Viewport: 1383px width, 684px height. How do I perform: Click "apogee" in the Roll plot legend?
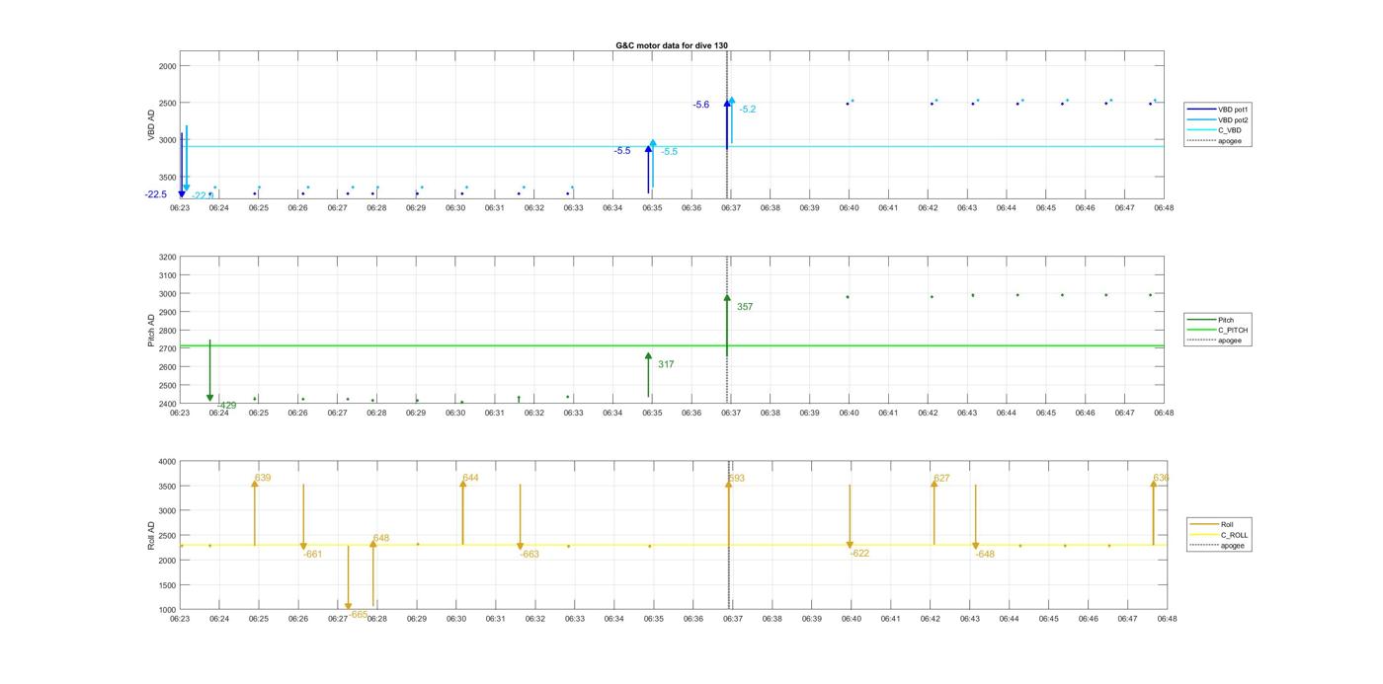[1232, 546]
